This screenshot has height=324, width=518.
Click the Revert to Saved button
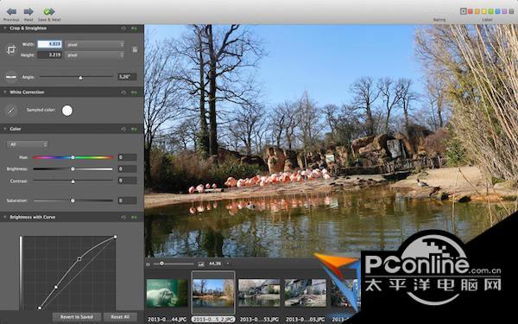coord(77,317)
